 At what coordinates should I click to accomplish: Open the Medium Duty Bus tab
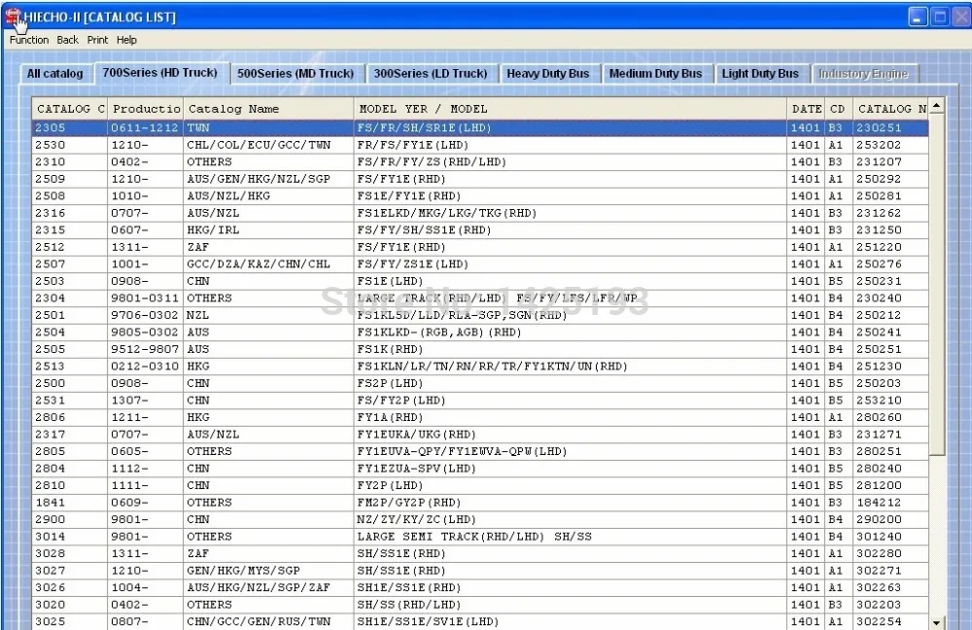pos(657,72)
